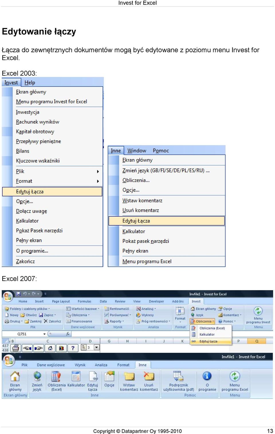Open the Próg rentowności dropdown
The width and height of the screenshot is (275, 434).
(153, 321)
